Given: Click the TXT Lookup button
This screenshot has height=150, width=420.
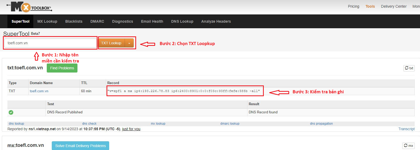Looking at the screenshot, I should pos(111,43).
